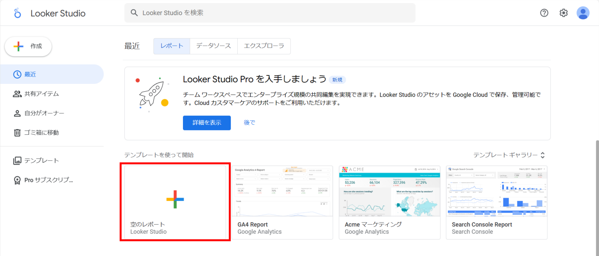The width and height of the screenshot is (599, 256).
Task: Open Looker Studio help
Action: [544, 13]
